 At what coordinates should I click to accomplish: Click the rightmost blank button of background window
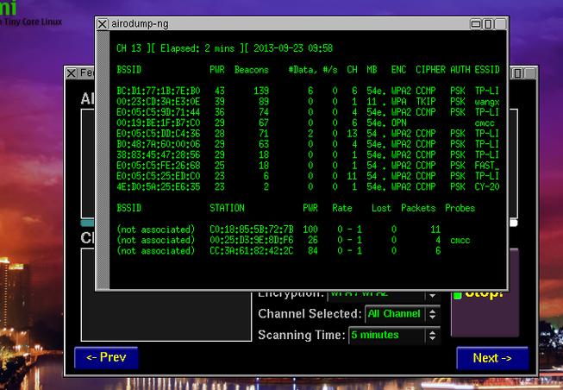point(529,73)
